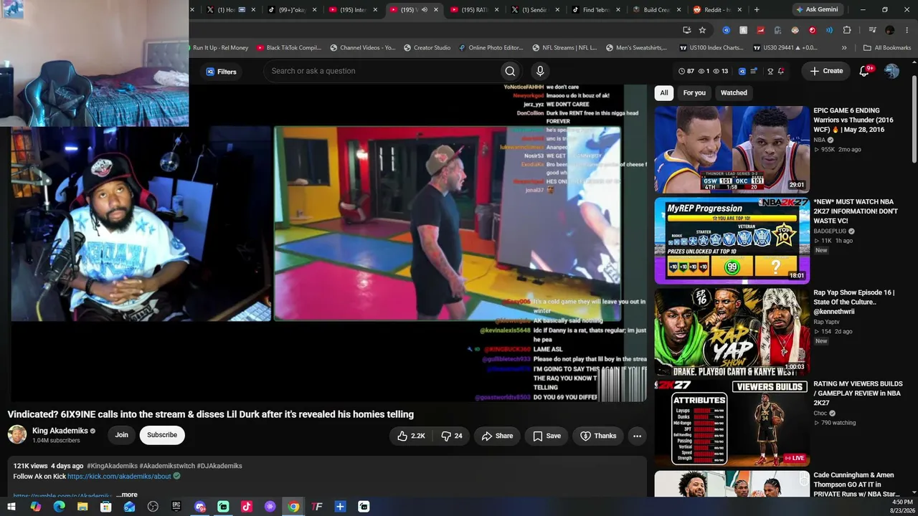
Task: Open Run It Up - Rel Money bookmark
Action: coord(220,48)
